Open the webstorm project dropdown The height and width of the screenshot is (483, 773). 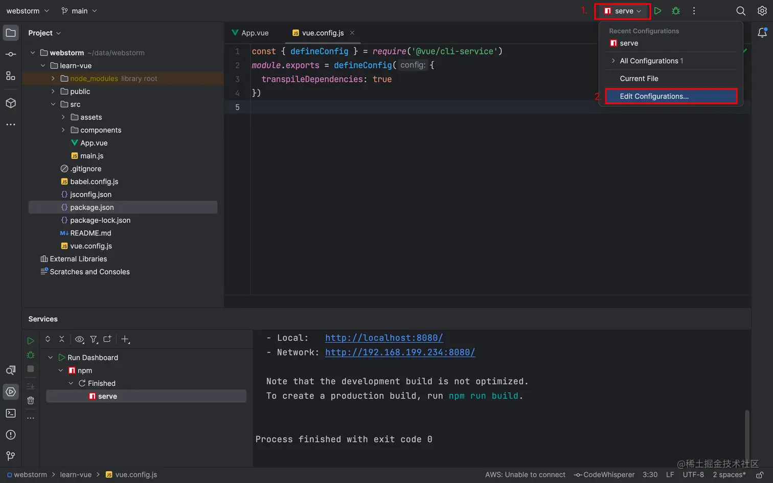coord(28,11)
